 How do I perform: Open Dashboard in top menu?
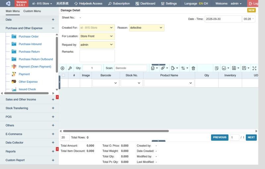tap(145, 3)
